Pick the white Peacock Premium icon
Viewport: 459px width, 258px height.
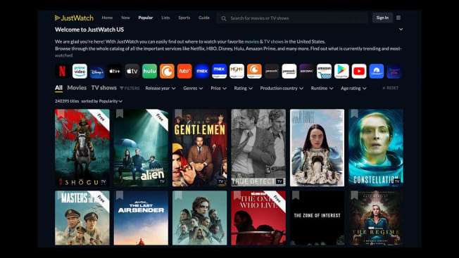(x=289, y=71)
